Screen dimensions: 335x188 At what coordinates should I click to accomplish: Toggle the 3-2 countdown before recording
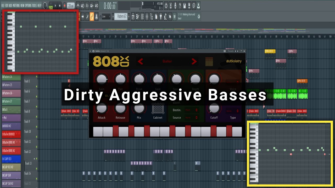pyautogui.click(x=87, y=5)
